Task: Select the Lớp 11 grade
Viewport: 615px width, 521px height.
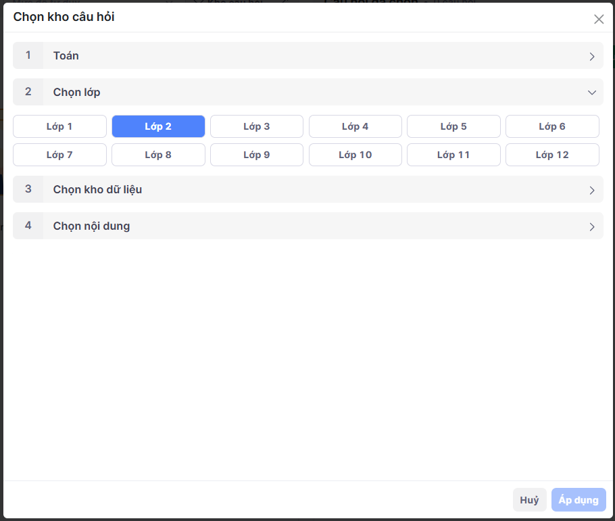Action: click(x=453, y=155)
